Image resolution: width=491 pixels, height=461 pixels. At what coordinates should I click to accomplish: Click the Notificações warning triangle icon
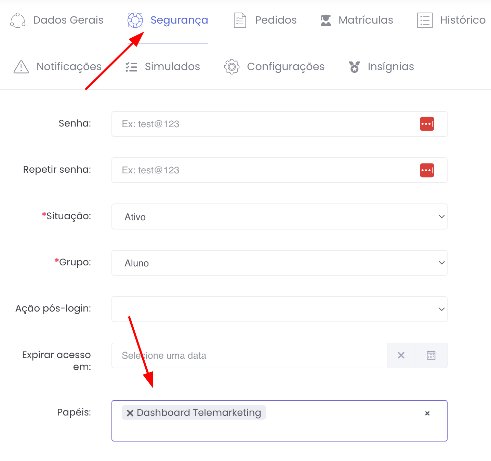pos(21,67)
